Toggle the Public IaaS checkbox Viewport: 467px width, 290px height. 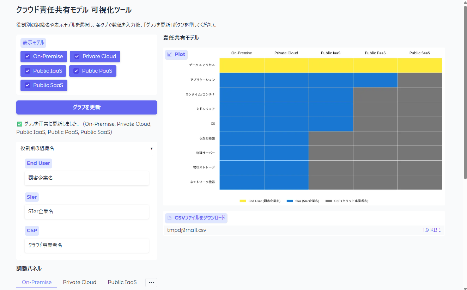[27, 71]
